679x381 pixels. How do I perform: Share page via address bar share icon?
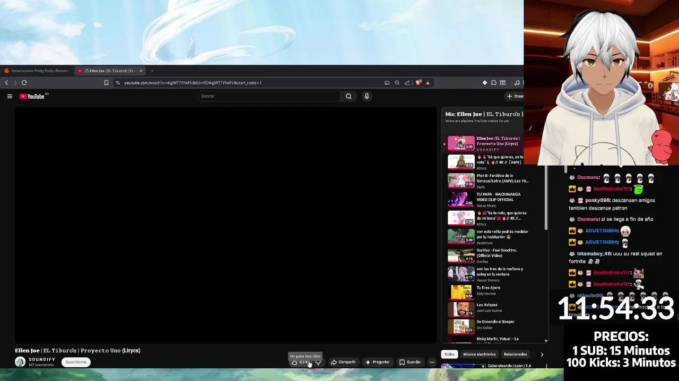coord(407,83)
